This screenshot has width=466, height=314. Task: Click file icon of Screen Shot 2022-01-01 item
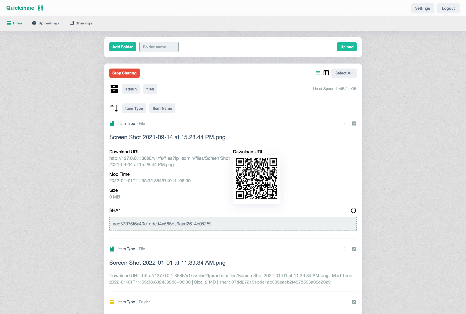(112, 249)
